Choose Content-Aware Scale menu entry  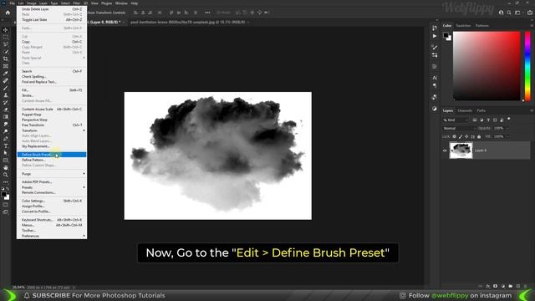coord(52,110)
